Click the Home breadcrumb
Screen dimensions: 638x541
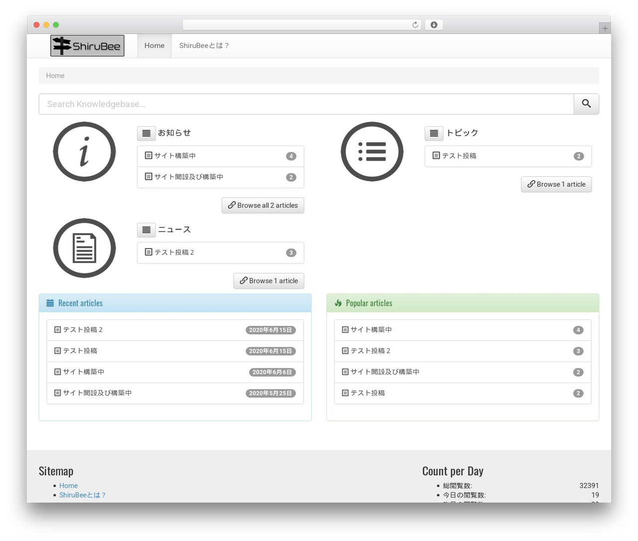tap(55, 76)
